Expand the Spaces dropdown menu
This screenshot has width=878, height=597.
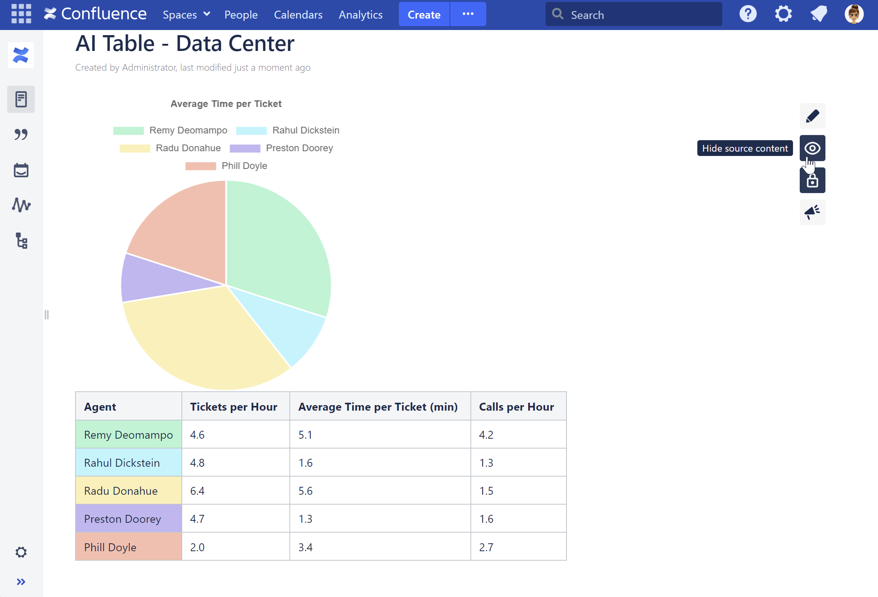coord(186,15)
